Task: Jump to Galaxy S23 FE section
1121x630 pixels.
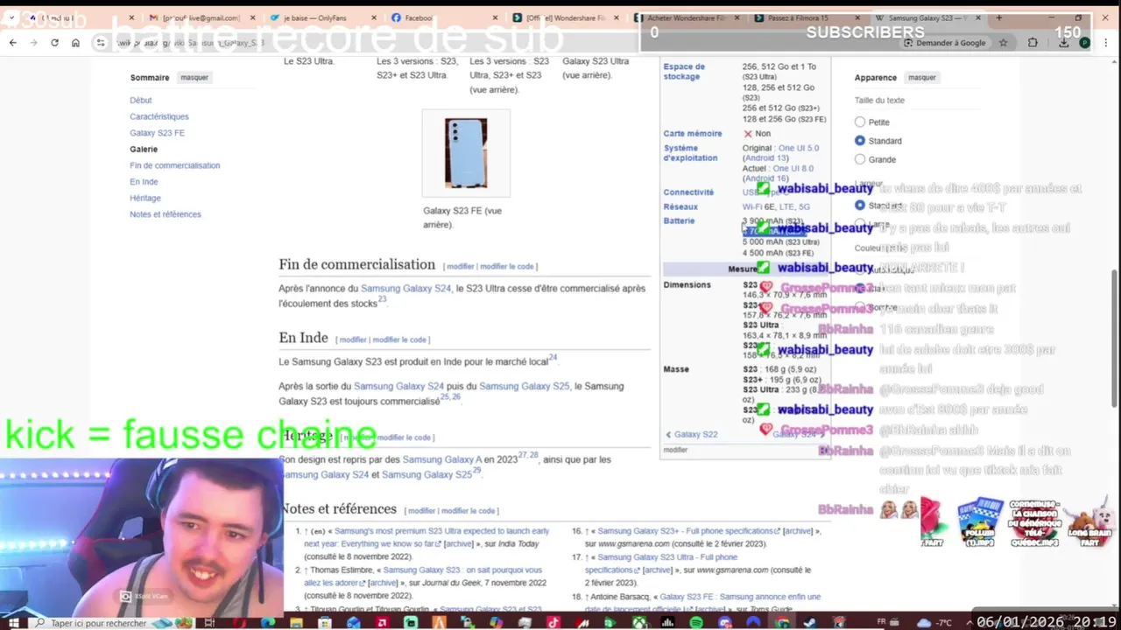Action: click(x=158, y=133)
